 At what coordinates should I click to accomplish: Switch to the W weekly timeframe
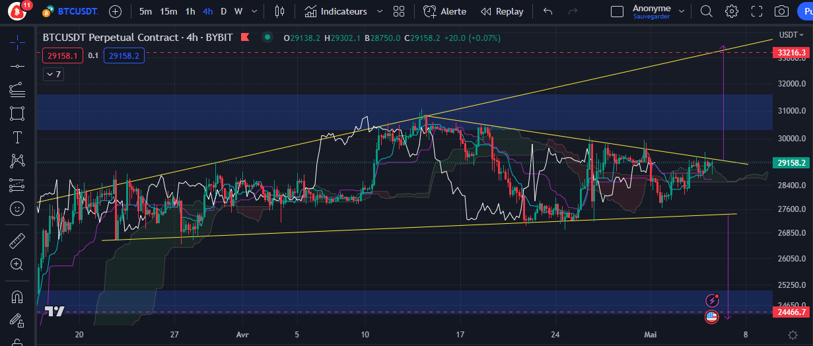point(238,11)
